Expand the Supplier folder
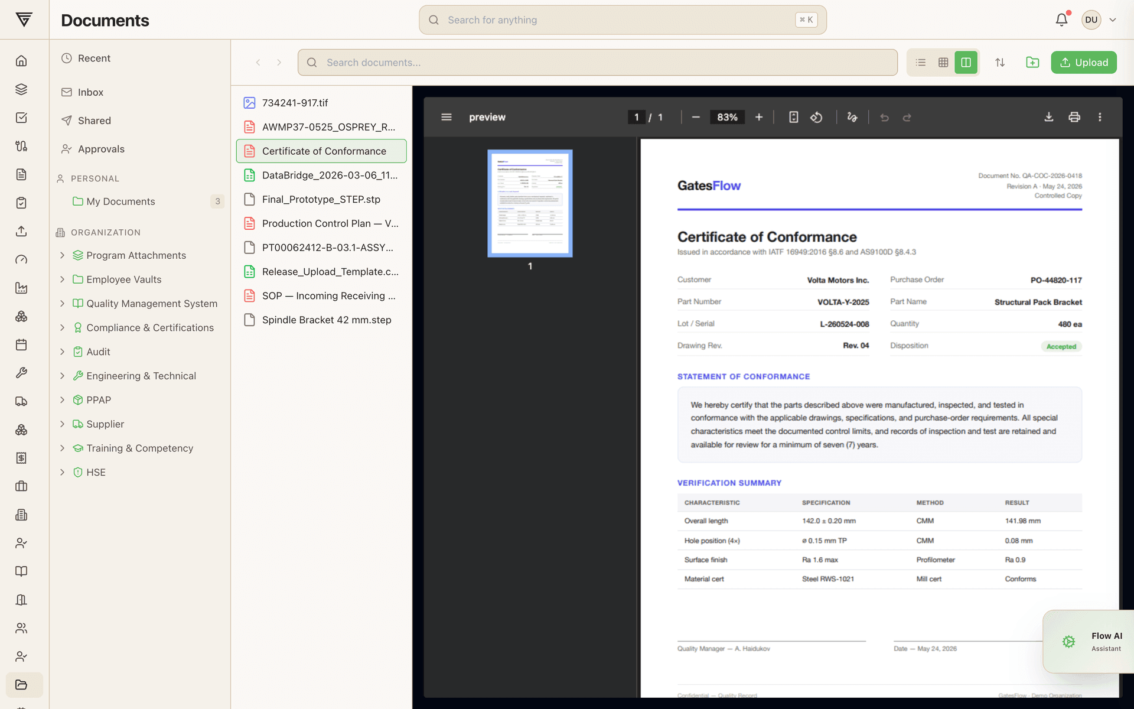Screen dimensions: 1134x709 coord(62,424)
